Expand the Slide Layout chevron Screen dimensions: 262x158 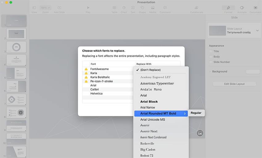click(257, 32)
